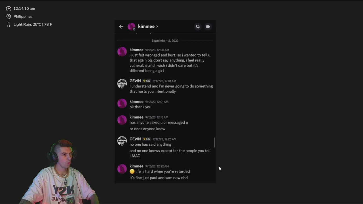
Task: Start a video call with kimmee
Action: (208, 27)
